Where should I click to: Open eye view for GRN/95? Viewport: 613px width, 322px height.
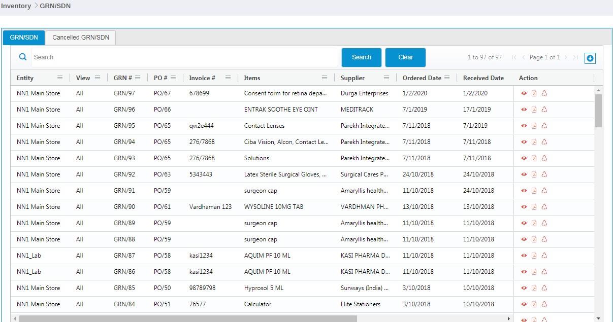pos(524,126)
